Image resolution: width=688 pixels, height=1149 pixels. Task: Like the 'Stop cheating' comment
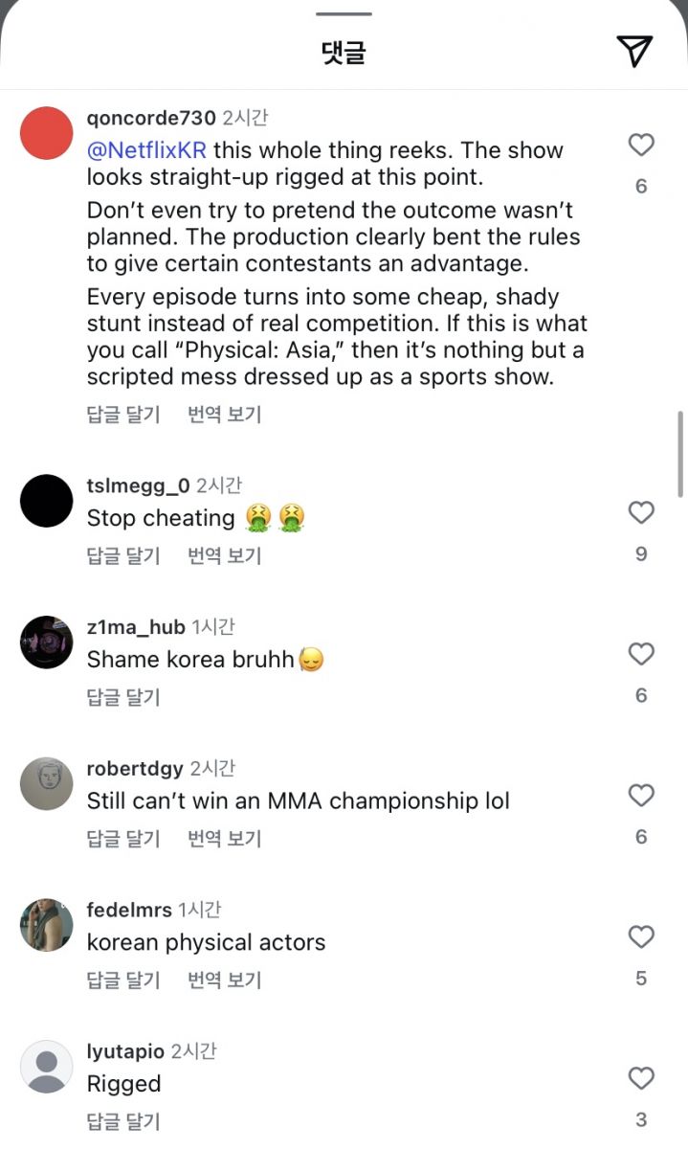[x=641, y=513]
